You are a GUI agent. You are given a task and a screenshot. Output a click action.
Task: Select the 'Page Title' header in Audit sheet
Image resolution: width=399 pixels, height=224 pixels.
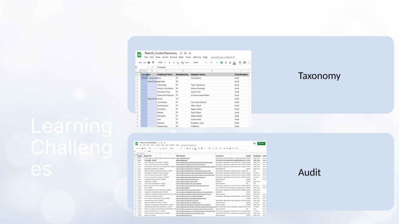[x=160, y=156]
